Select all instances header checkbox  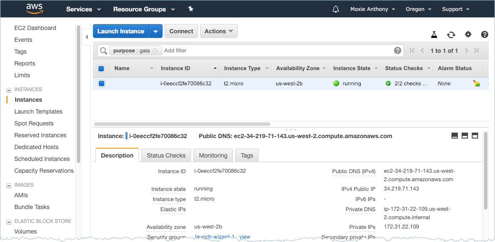click(x=101, y=68)
